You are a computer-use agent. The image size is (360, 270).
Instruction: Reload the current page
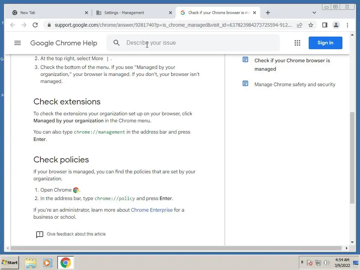[x=35, y=25]
